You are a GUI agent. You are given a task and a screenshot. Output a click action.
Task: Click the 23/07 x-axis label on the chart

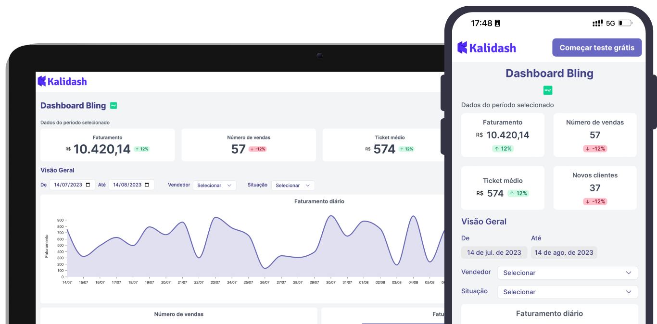(x=215, y=282)
